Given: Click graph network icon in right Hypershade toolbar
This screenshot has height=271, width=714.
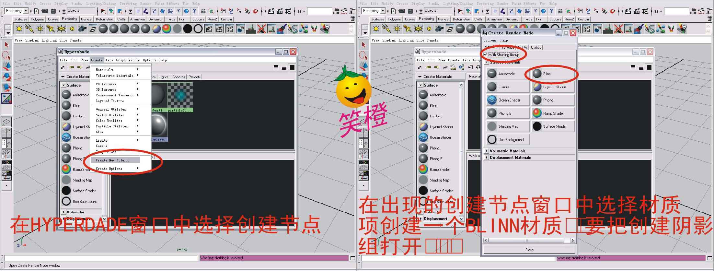Looking at the screenshot, I should [x=461, y=67].
